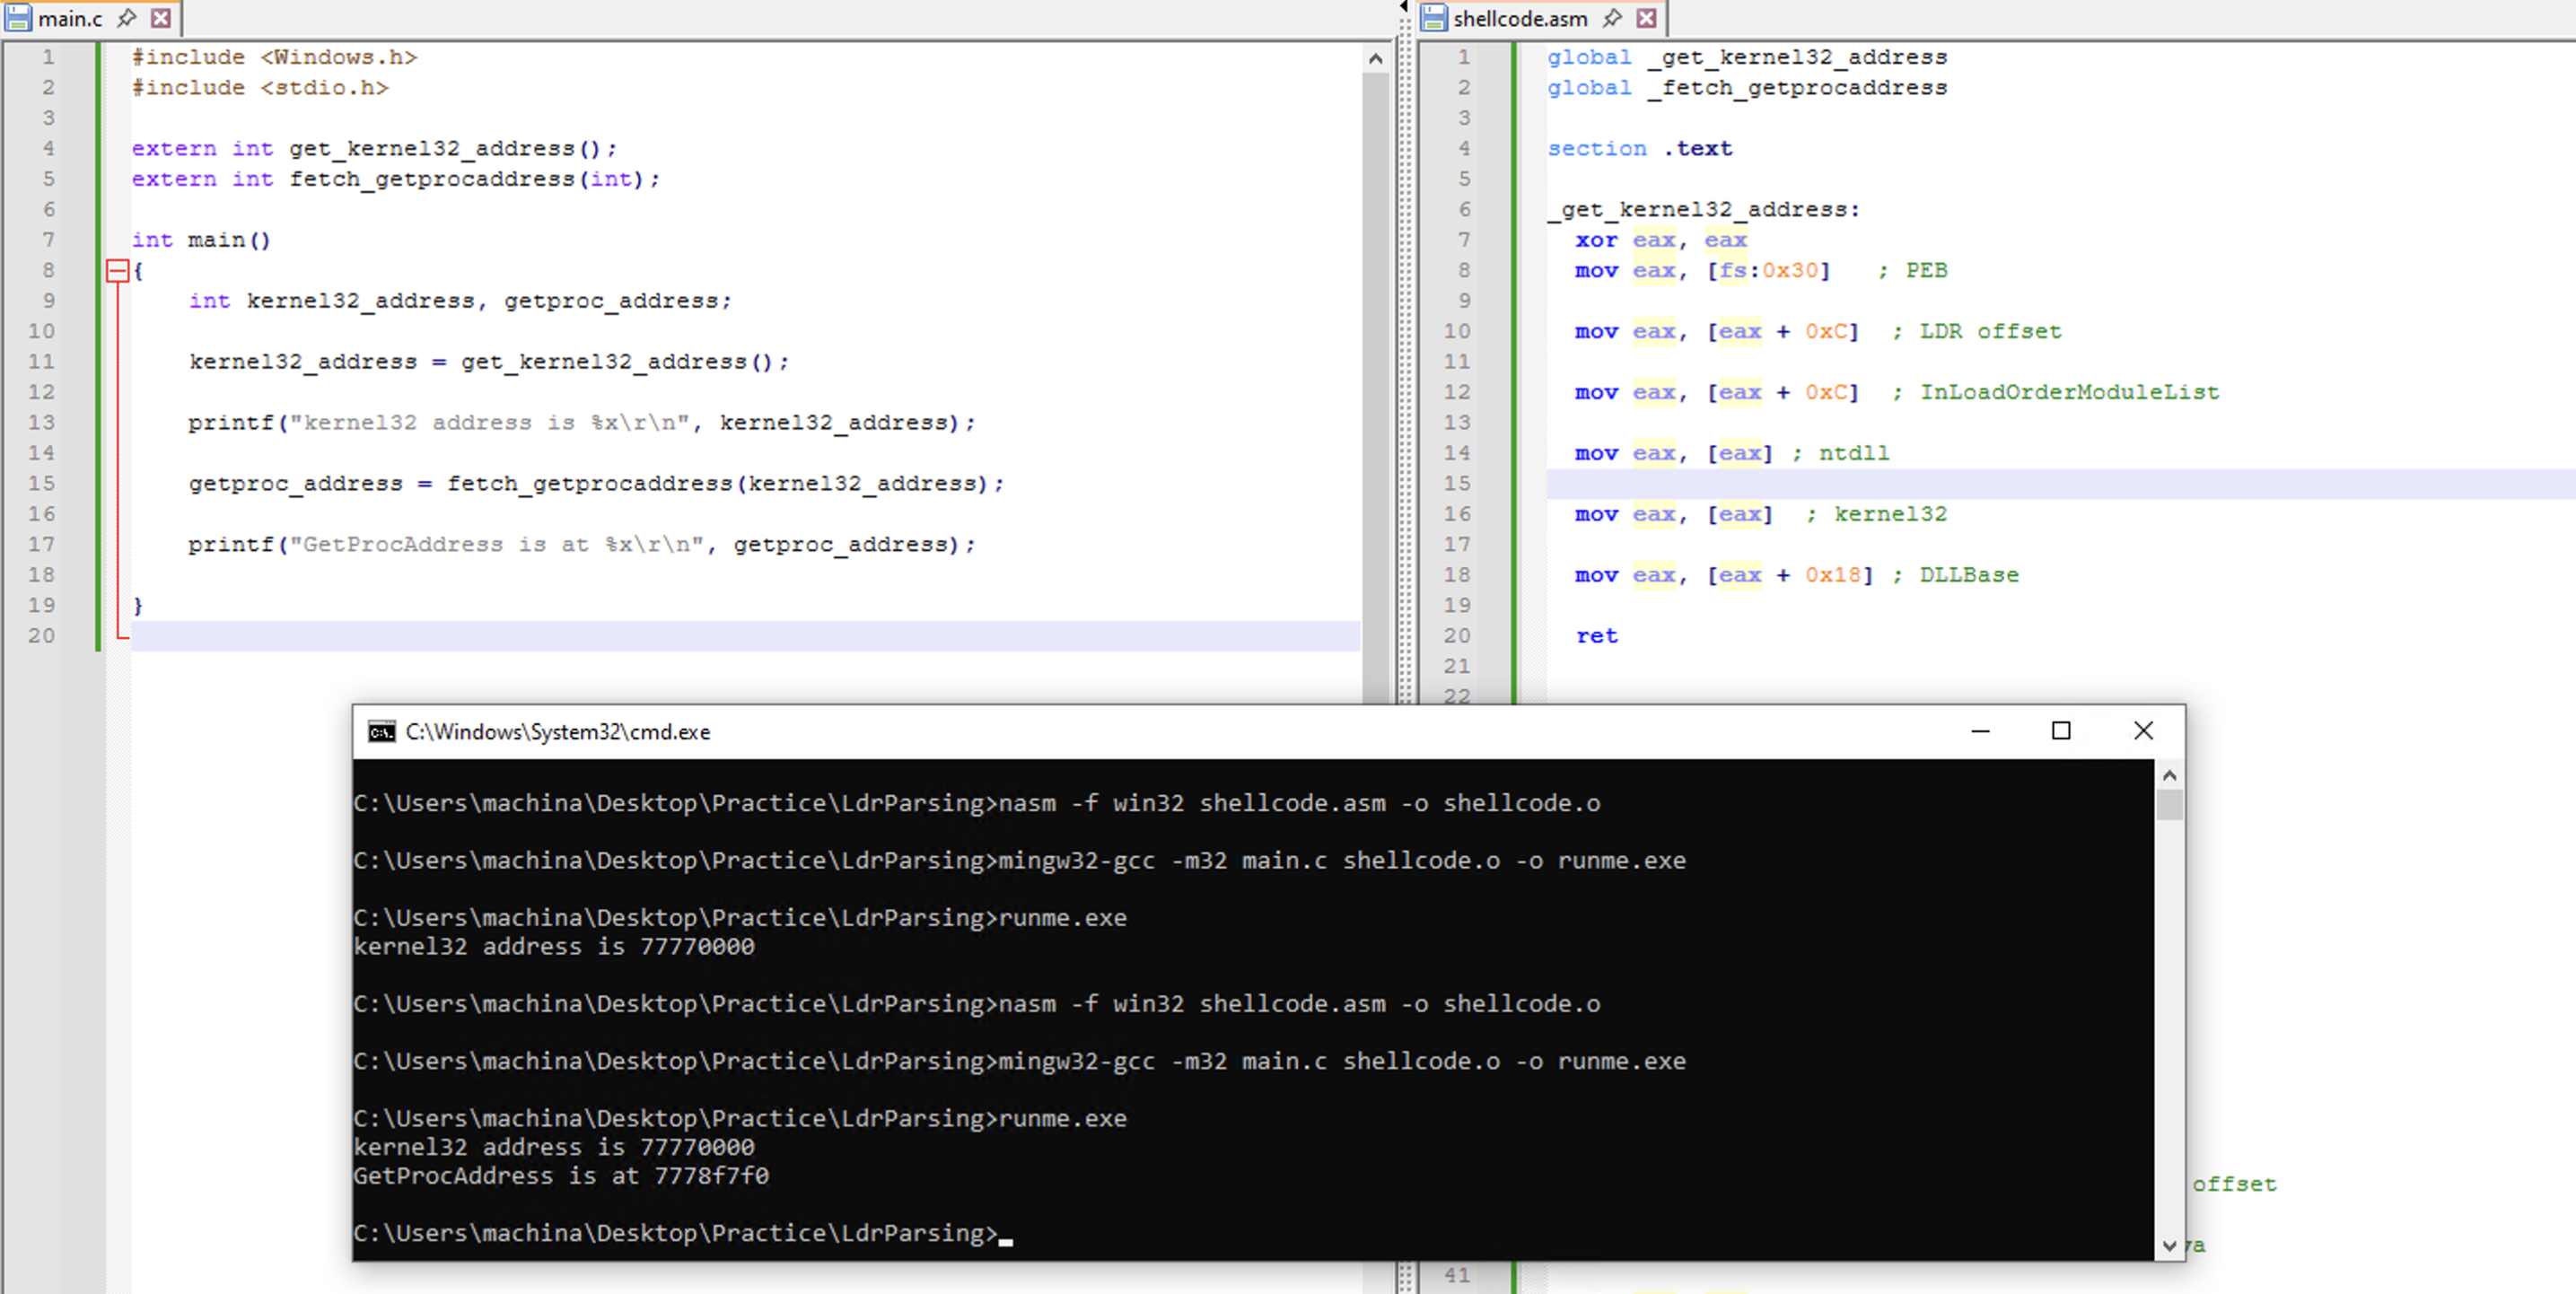
Task: Click the save icon on the main.c tab
Action: (x=18, y=18)
